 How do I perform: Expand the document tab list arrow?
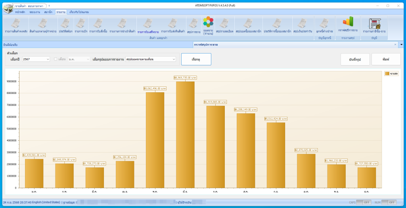pyautogui.click(x=401, y=45)
